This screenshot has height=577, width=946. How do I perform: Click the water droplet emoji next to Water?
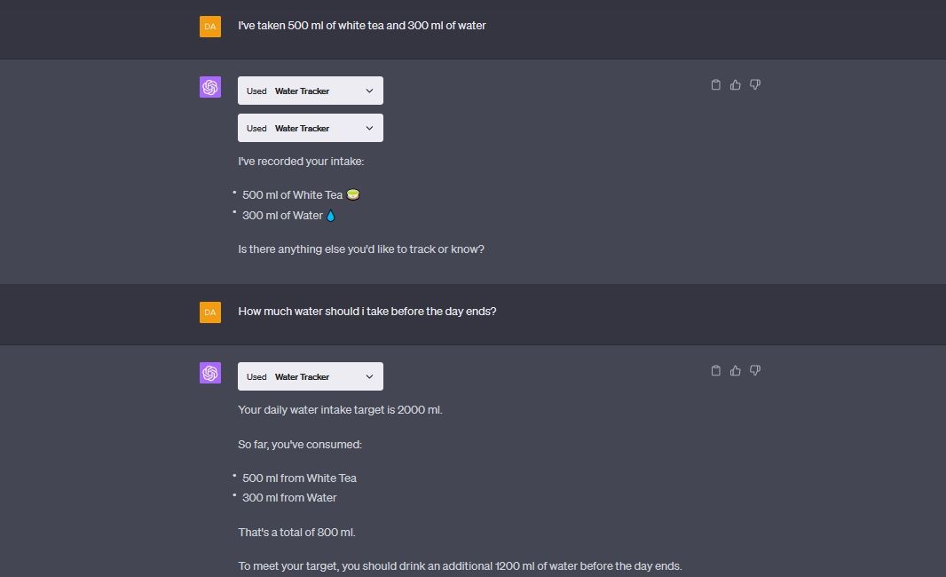(329, 214)
